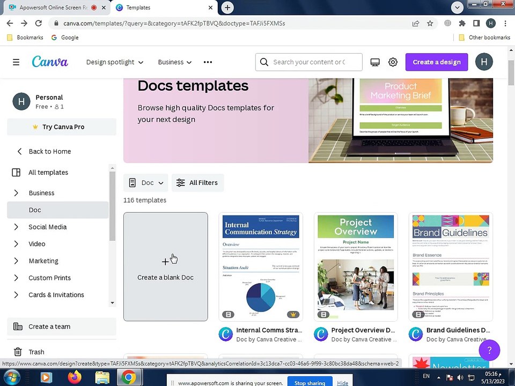
Task: Open the desktop app monitor icon
Action: [375, 62]
